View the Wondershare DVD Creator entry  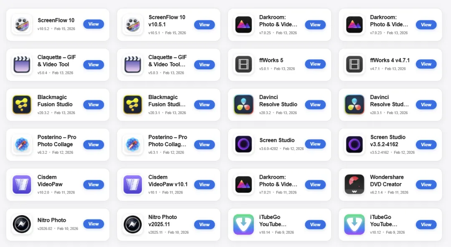pos(426,185)
